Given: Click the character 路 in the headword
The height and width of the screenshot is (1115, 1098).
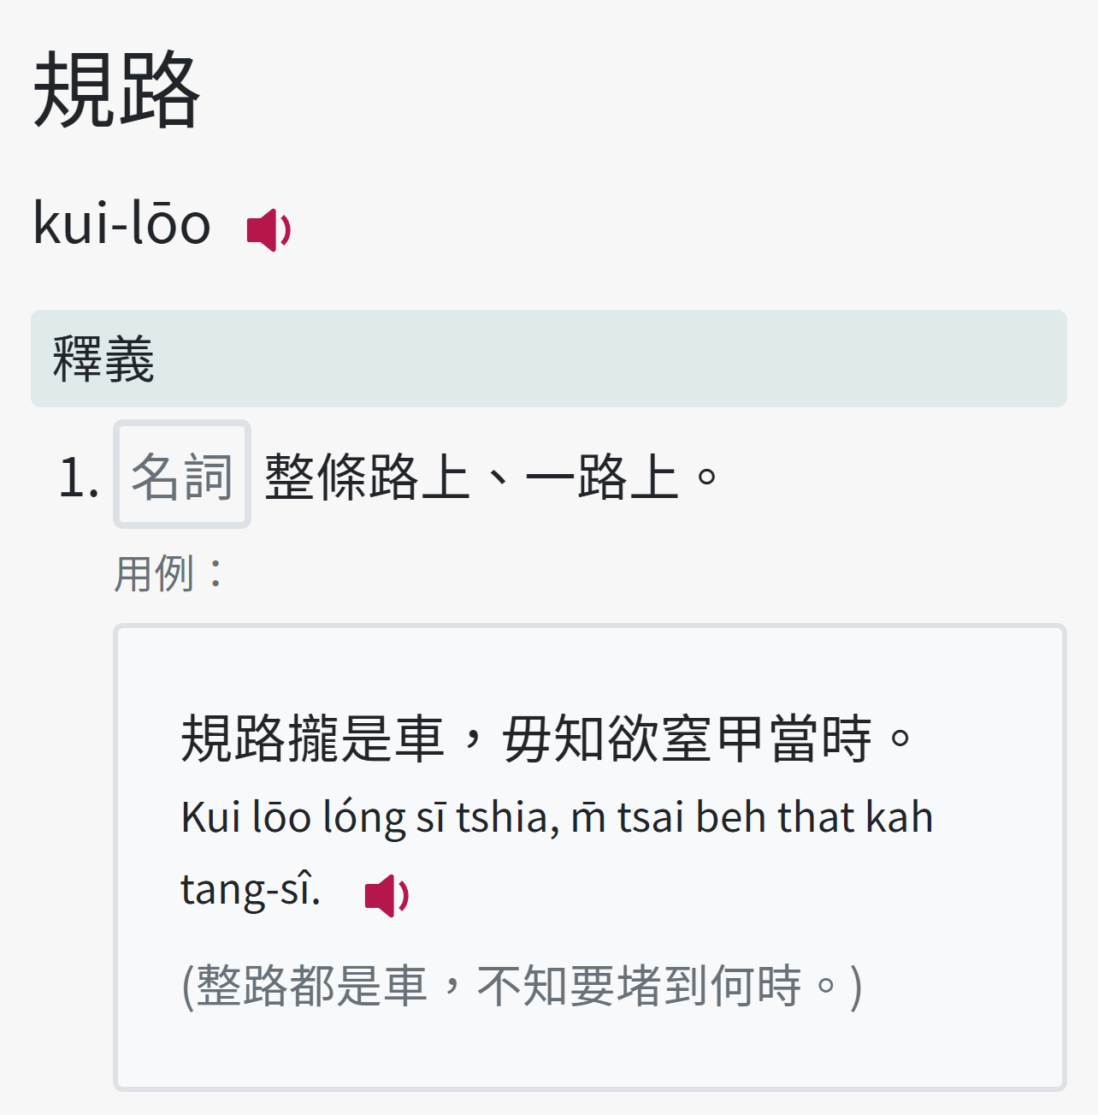Looking at the screenshot, I should point(159,90).
